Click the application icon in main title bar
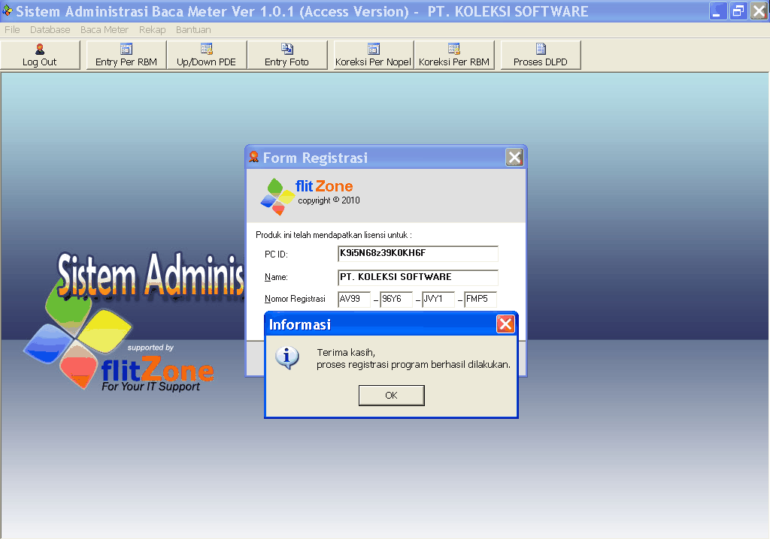 pyautogui.click(x=8, y=11)
